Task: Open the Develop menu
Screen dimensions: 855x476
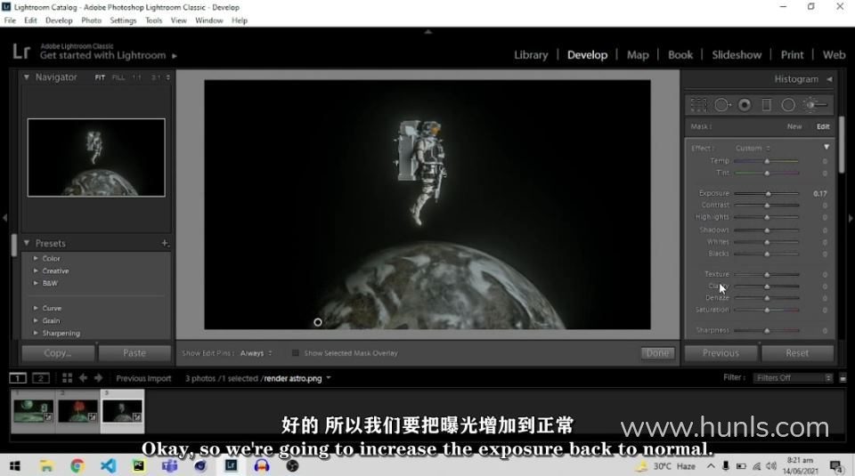Action: pyautogui.click(x=59, y=20)
